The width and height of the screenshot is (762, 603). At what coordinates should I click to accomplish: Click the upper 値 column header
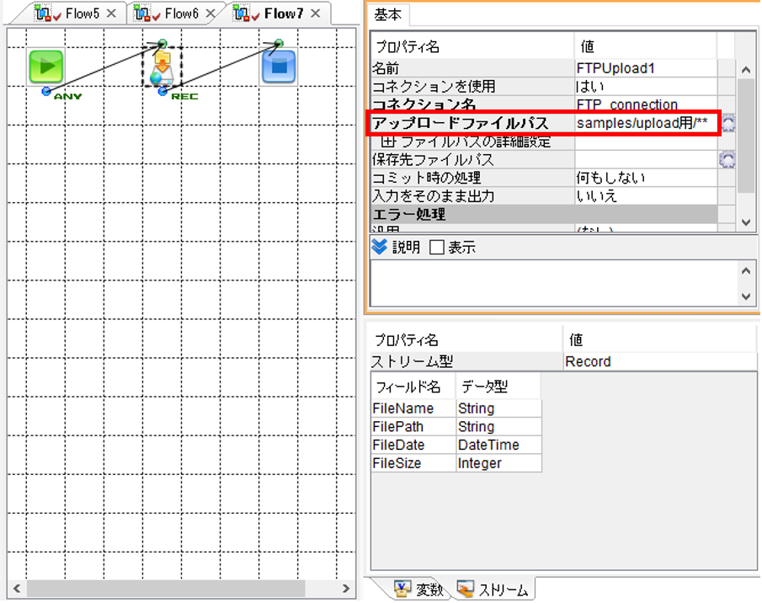tap(645, 46)
